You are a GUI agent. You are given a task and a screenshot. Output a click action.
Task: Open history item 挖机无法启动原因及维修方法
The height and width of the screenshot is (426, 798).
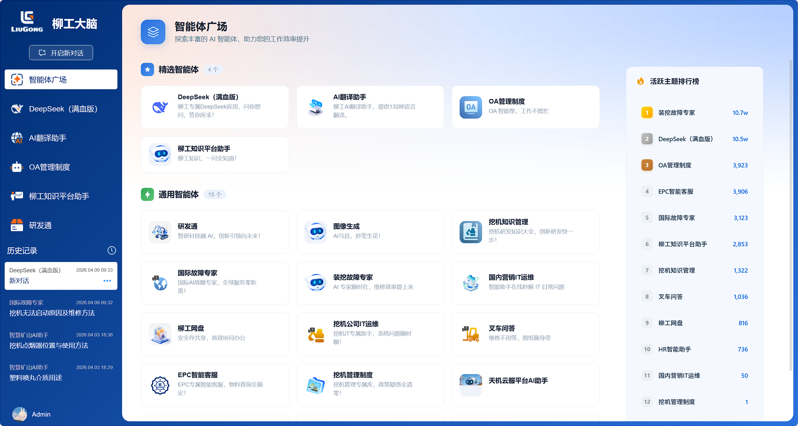61,308
